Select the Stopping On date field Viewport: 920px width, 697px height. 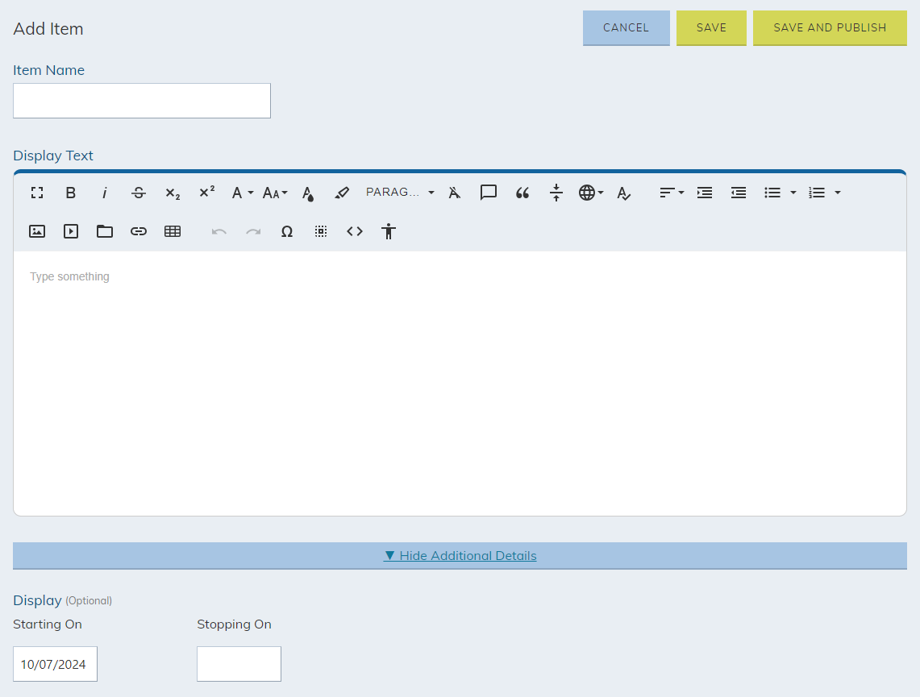[x=239, y=664]
